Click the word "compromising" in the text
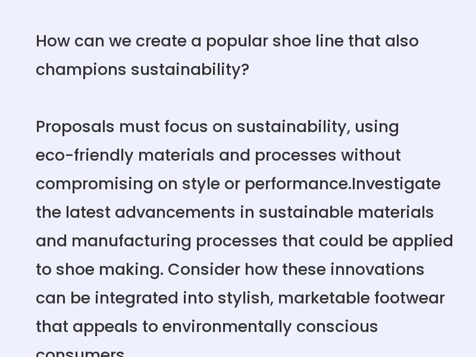The image size is (476, 357). (95, 184)
